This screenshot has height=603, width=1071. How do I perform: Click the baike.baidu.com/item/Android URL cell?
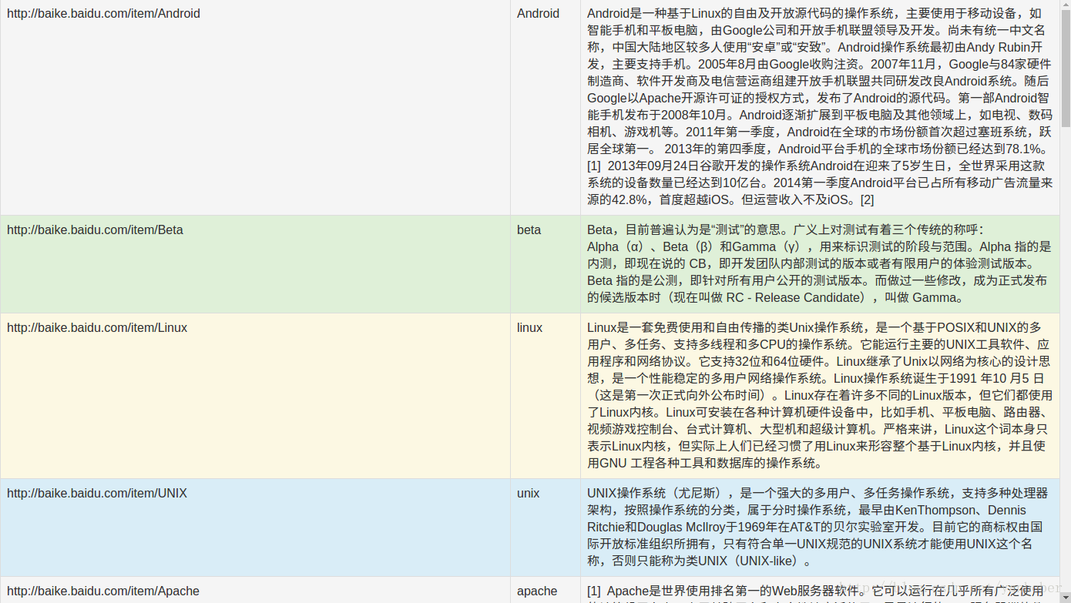tap(255, 107)
